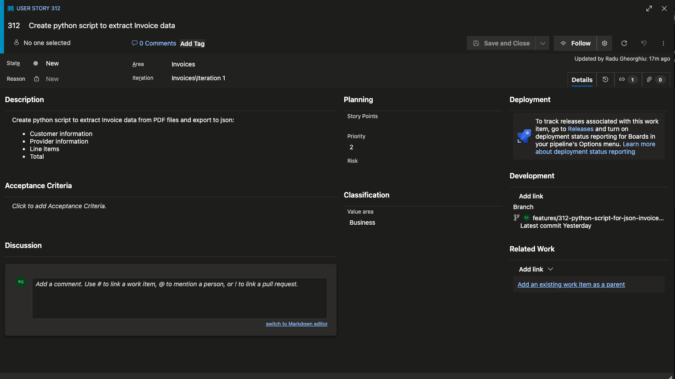
Task: Expand the Save and Close dropdown arrow
Action: pos(543,43)
